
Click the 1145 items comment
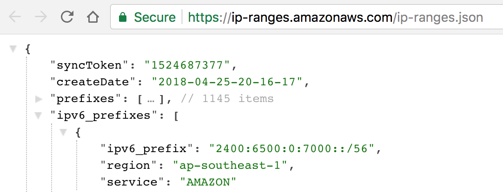click(x=227, y=99)
